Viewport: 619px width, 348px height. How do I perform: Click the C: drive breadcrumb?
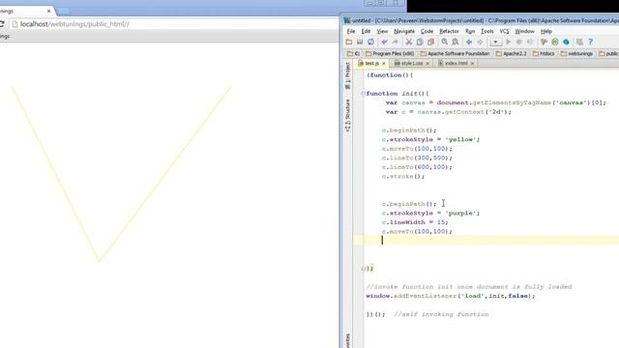coord(353,54)
